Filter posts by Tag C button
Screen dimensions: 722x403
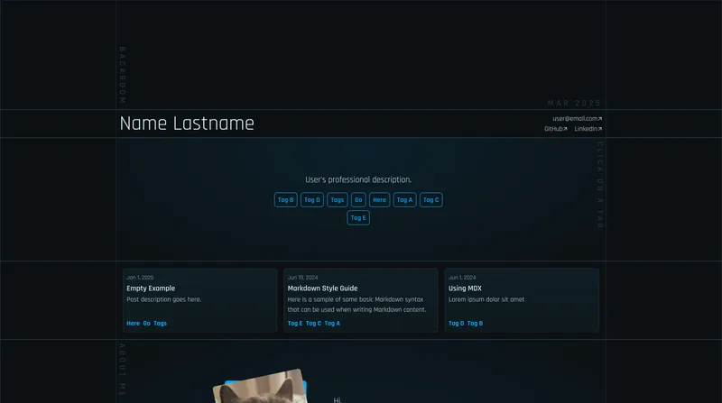[431, 200]
